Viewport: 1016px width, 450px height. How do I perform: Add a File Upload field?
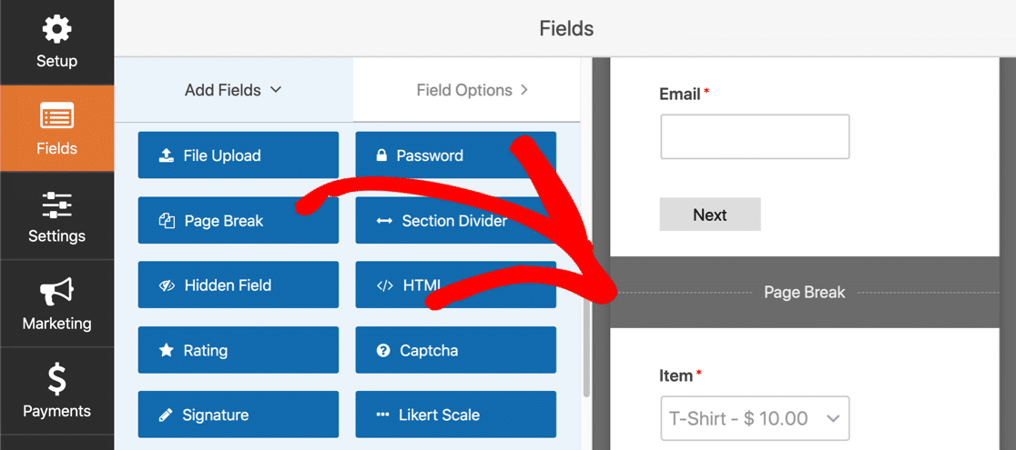coord(239,155)
